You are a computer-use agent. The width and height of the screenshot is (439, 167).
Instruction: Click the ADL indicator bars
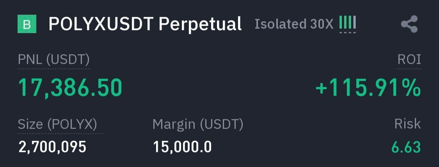pyautogui.click(x=347, y=23)
